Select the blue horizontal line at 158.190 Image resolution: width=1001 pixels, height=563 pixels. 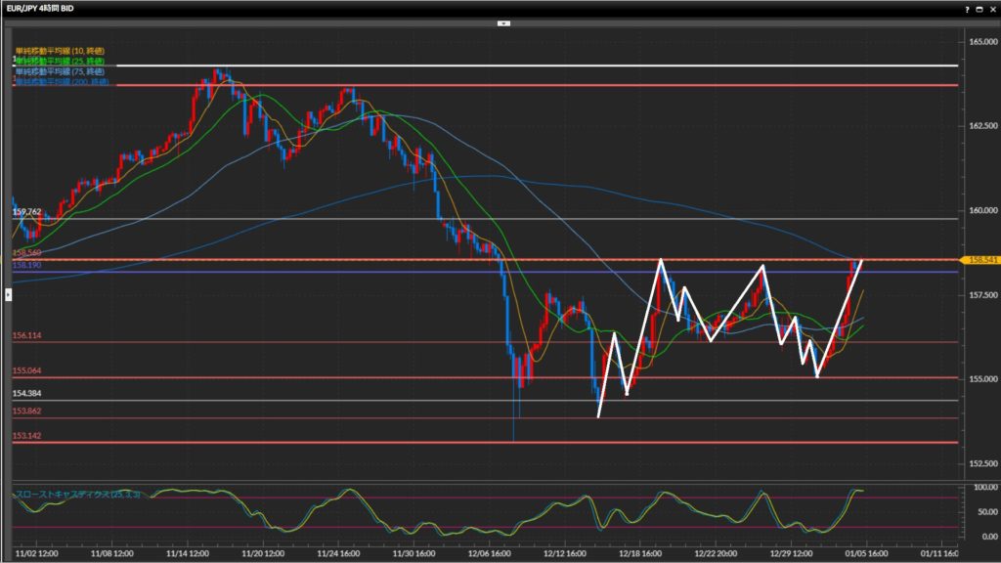(x=293, y=272)
